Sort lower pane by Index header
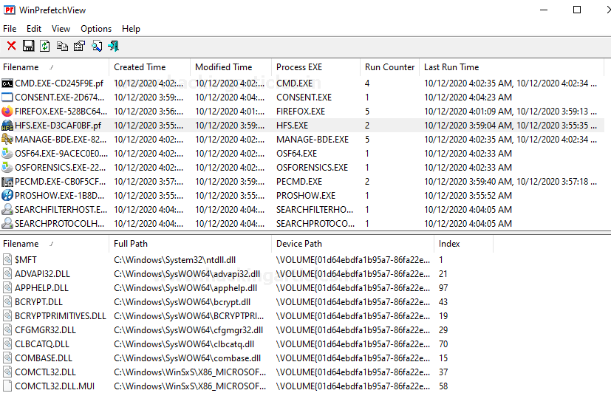Viewport: 611px width, 393px height. [463, 244]
